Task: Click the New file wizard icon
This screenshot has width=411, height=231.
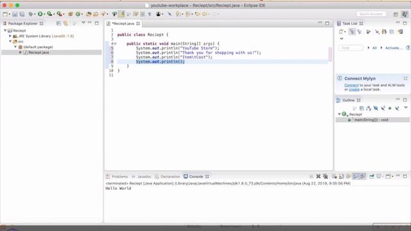Action: click(5, 14)
